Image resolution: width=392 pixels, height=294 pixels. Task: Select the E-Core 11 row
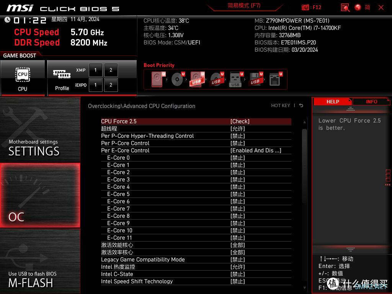pos(196,238)
